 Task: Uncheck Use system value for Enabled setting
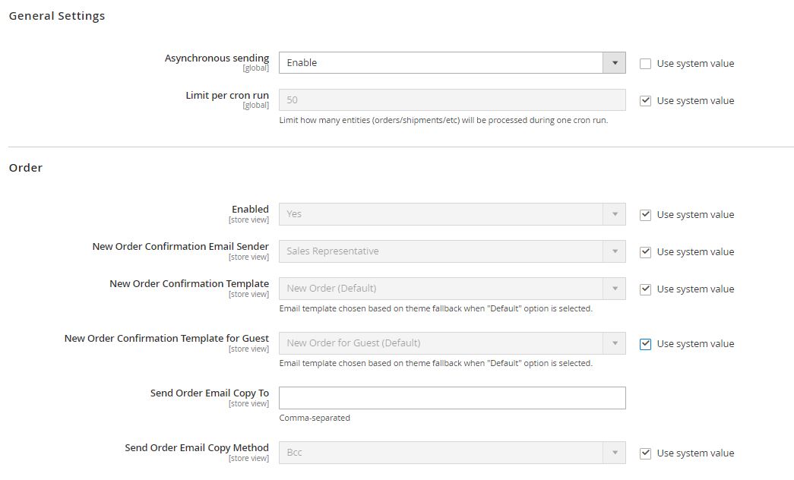[x=645, y=214]
